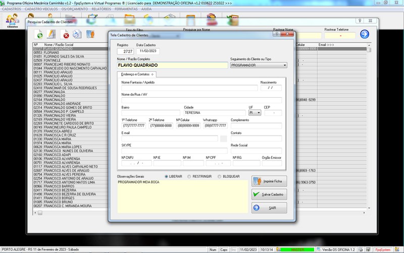Select the RESTRINGIR radio option
The height and width of the screenshot is (253, 404).
[189, 177]
